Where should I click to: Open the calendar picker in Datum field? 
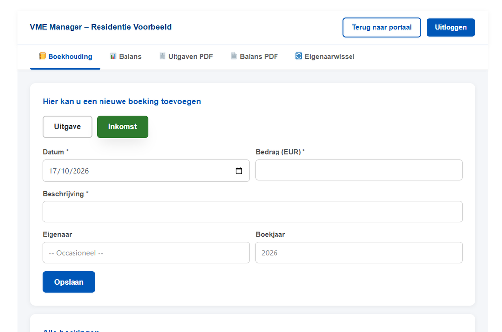pos(239,171)
